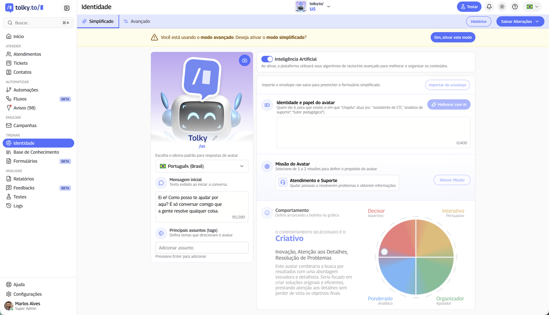Open the help question mark icon

coord(515,7)
